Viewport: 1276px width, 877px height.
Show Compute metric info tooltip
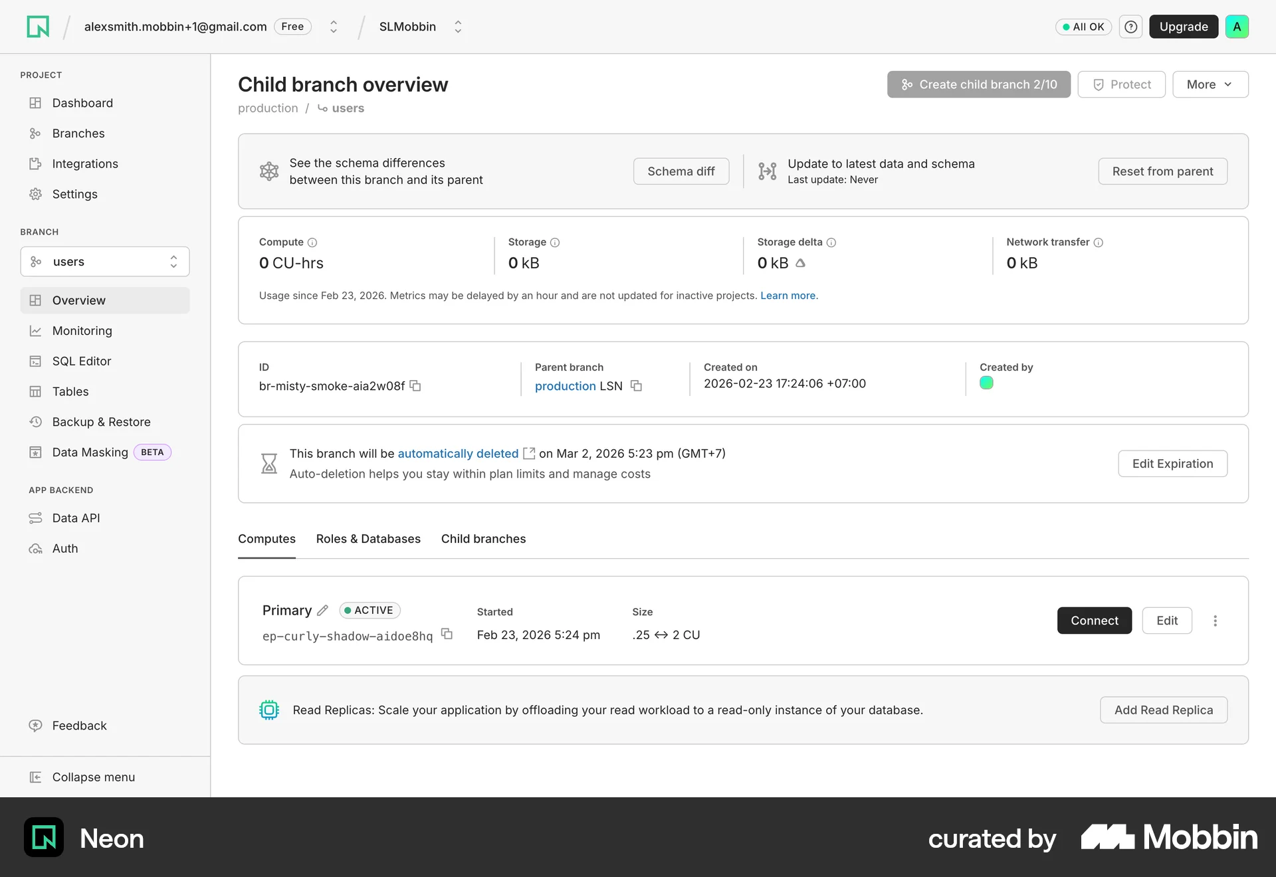[x=312, y=243]
